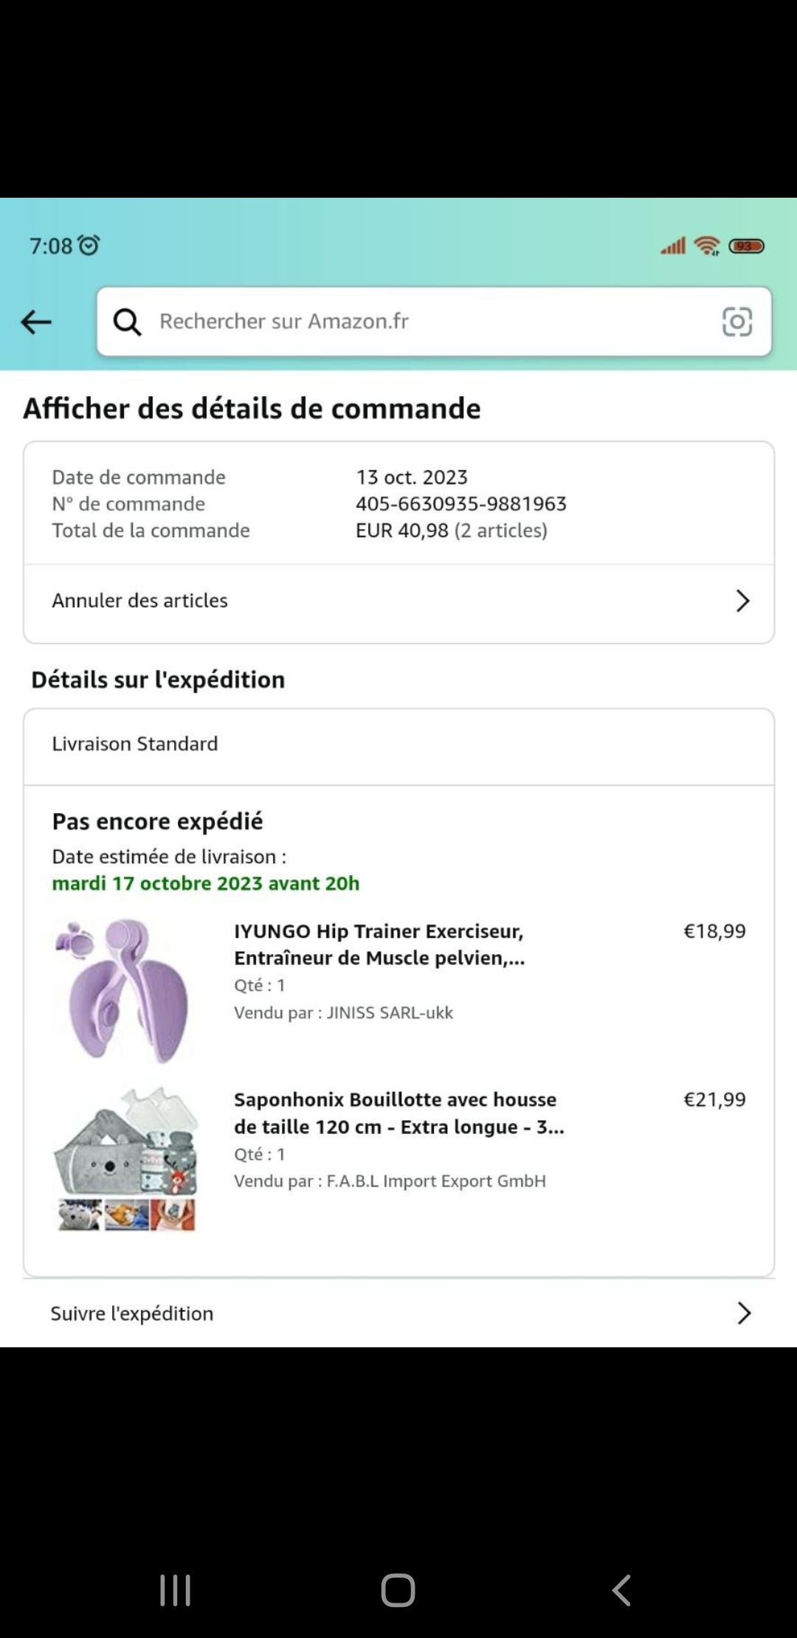Tap the Android recent apps icon

click(x=176, y=1590)
